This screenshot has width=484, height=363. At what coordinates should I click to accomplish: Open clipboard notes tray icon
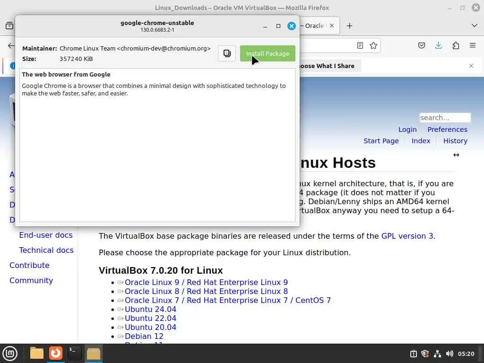pos(413,354)
